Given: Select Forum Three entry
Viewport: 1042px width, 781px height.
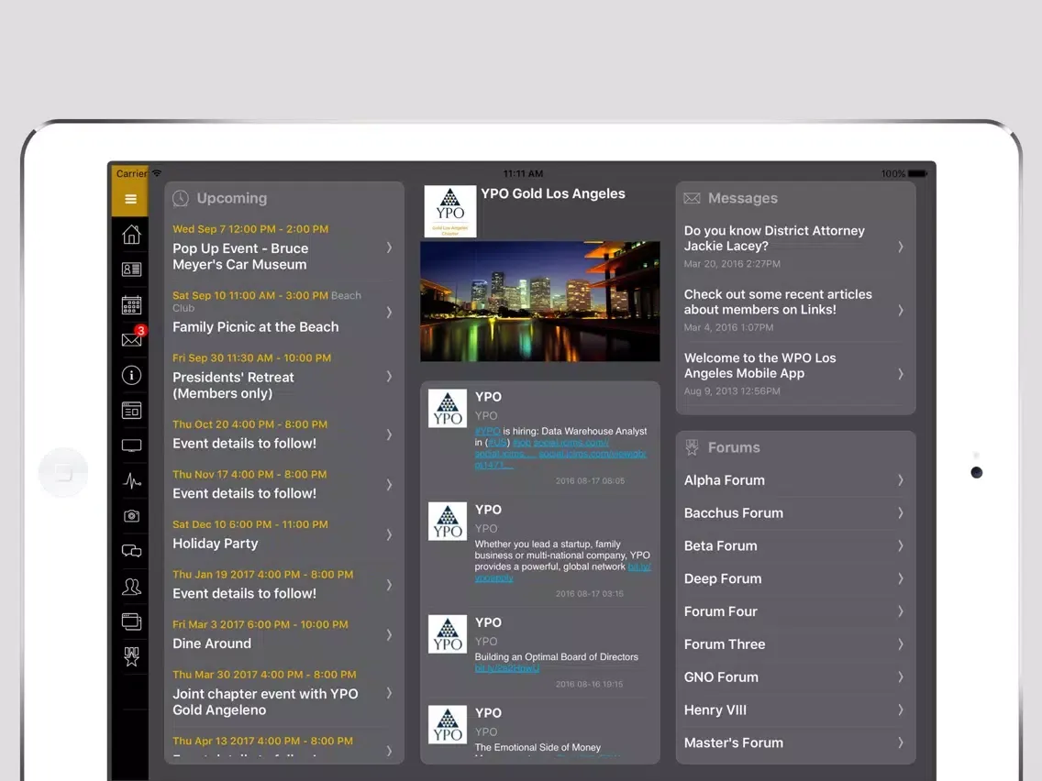Looking at the screenshot, I should tap(795, 644).
